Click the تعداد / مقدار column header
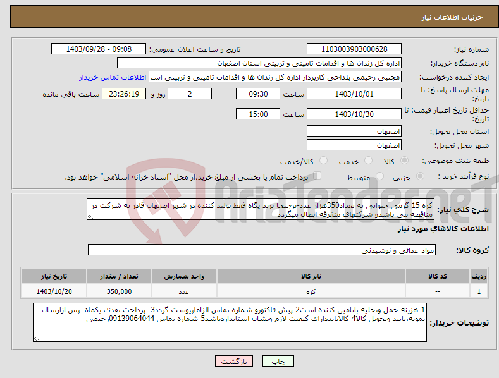499x378 pixels. pos(119,276)
